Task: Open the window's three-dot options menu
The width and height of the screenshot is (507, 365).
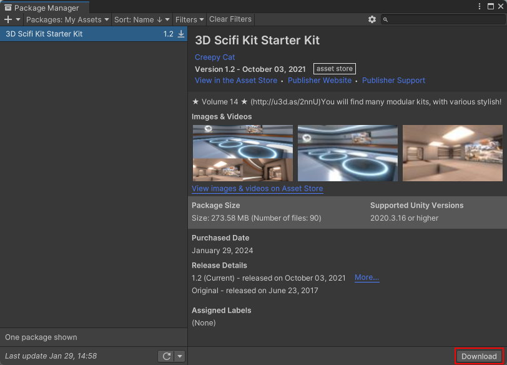Action: (x=480, y=6)
